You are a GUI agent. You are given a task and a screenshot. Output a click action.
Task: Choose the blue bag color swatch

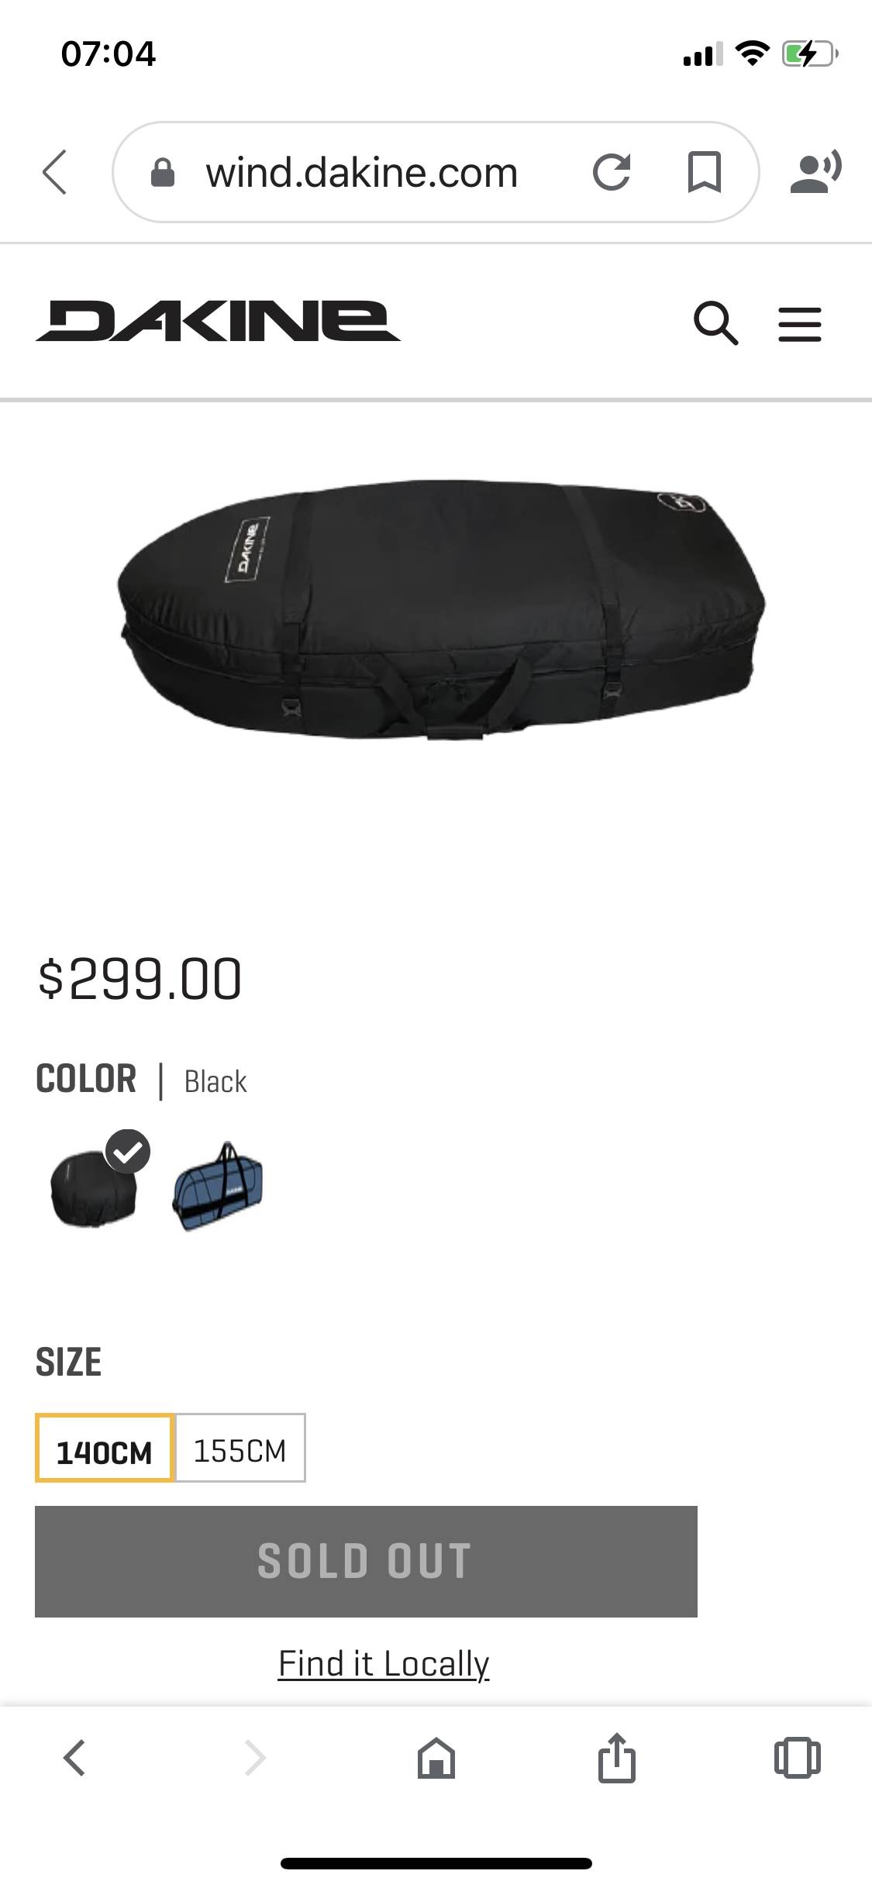(x=218, y=1187)
